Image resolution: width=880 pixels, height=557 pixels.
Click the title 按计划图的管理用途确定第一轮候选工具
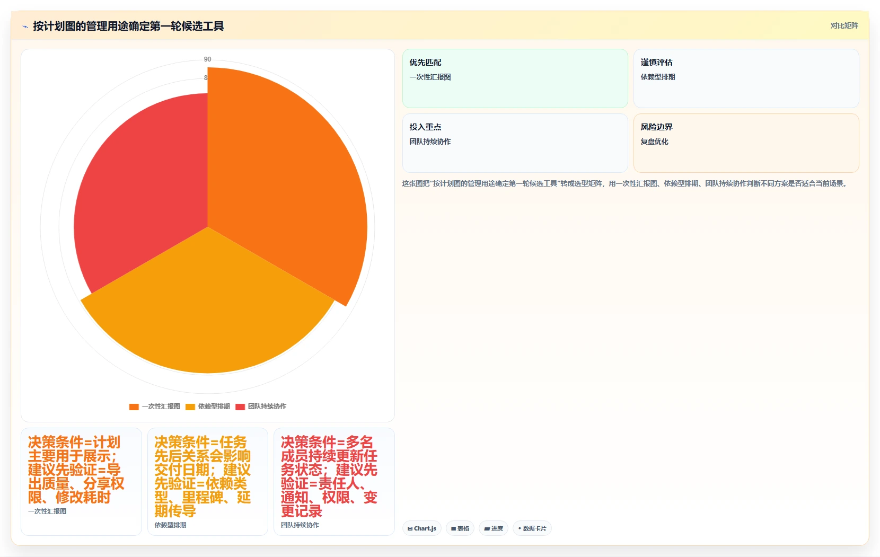click(x=128, y=26)
